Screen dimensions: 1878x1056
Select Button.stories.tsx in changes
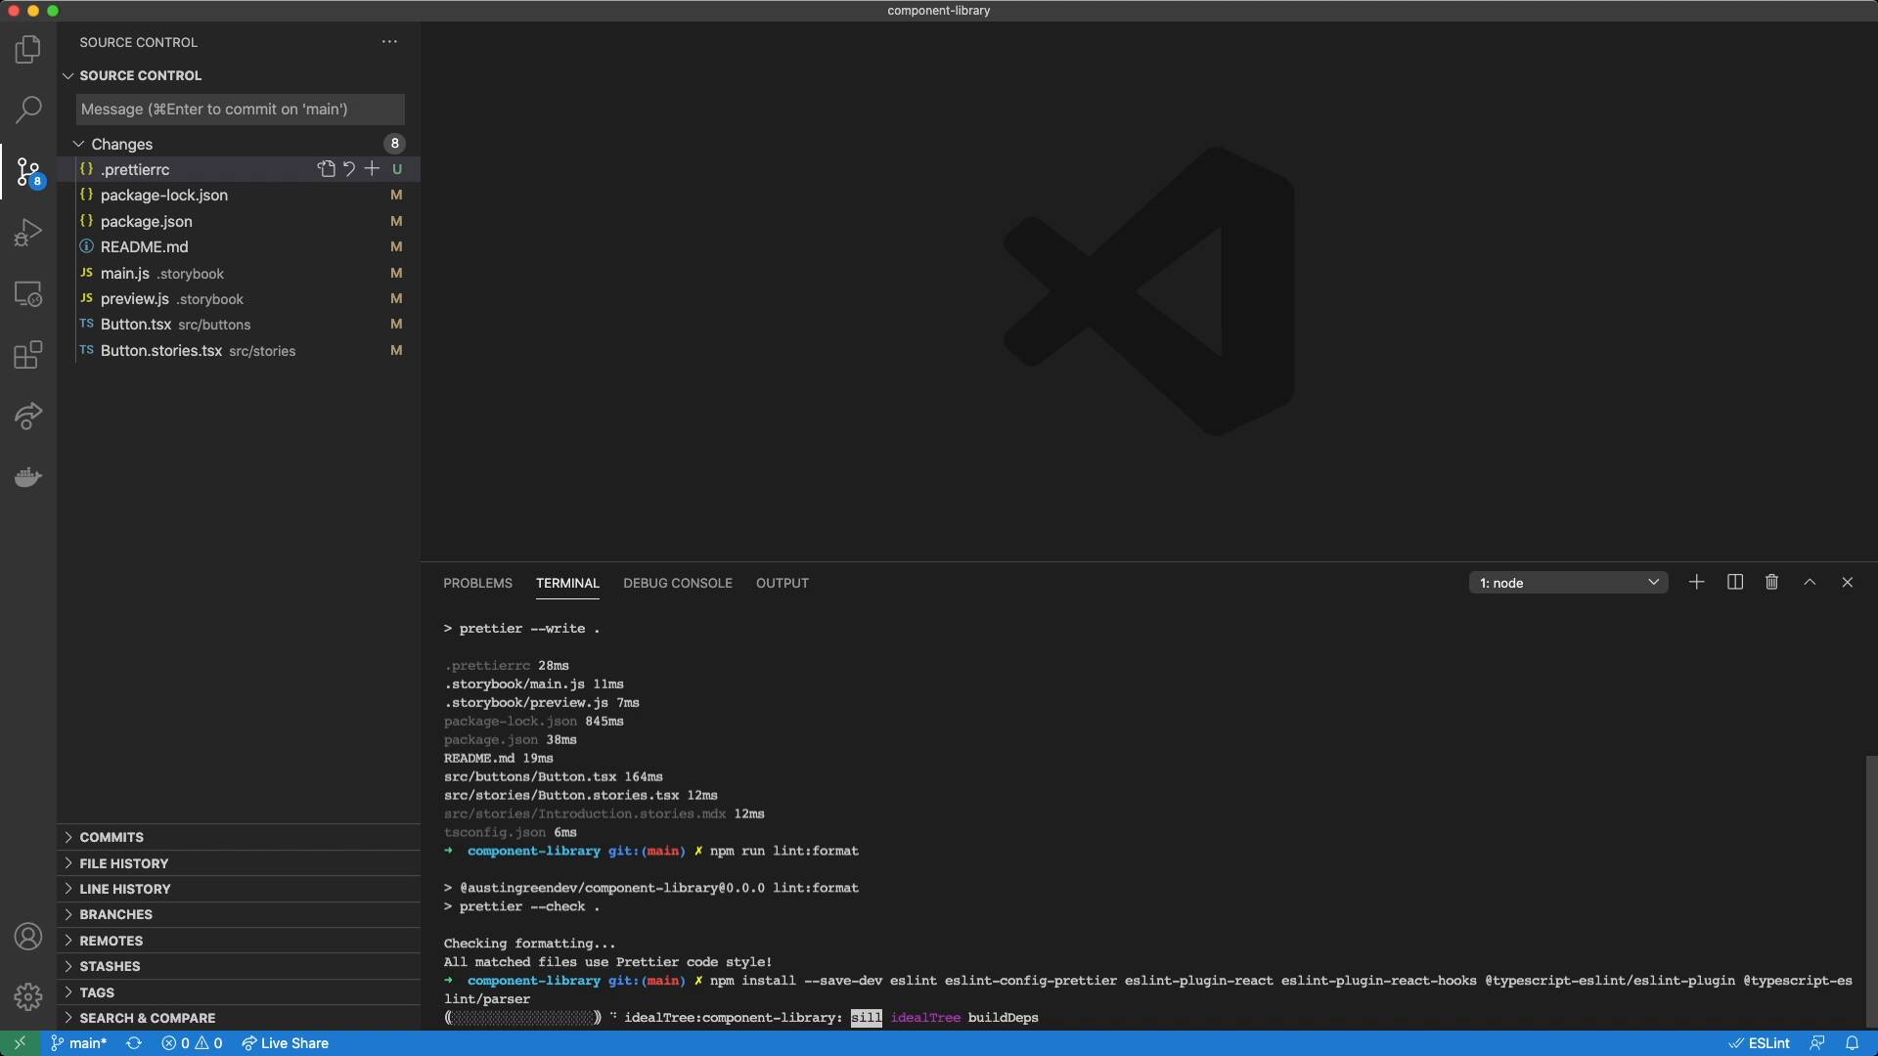pyautogui.click(x=239, y=350)
